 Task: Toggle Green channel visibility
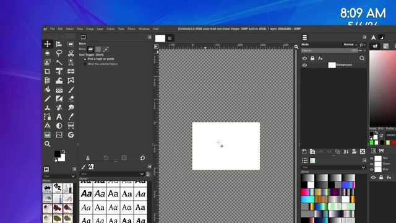(x=372, y=164)
